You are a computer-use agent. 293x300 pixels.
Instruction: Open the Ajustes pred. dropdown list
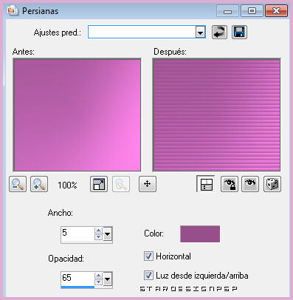[x=201, y=33]
